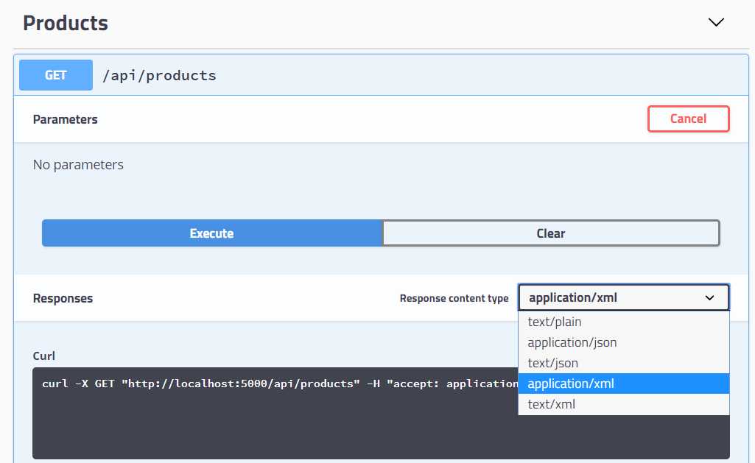Open the application/xml content type combo box

click(x=624, y=297)
